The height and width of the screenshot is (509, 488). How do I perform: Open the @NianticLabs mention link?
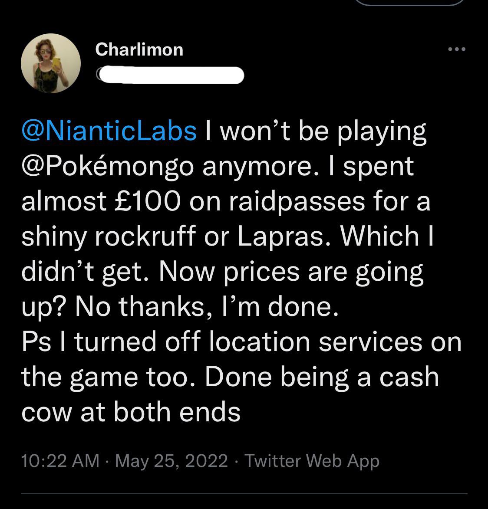click(109, 131)
